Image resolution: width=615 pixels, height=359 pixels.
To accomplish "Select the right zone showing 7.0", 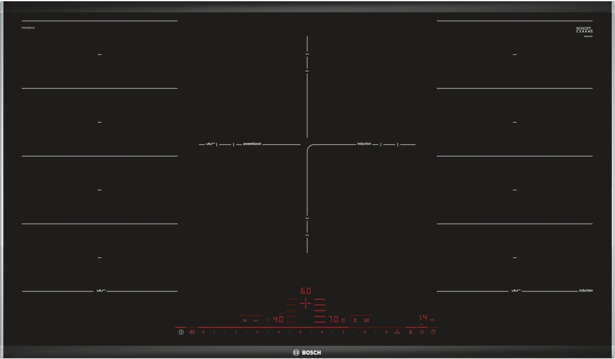I will [x=333, y=320].
